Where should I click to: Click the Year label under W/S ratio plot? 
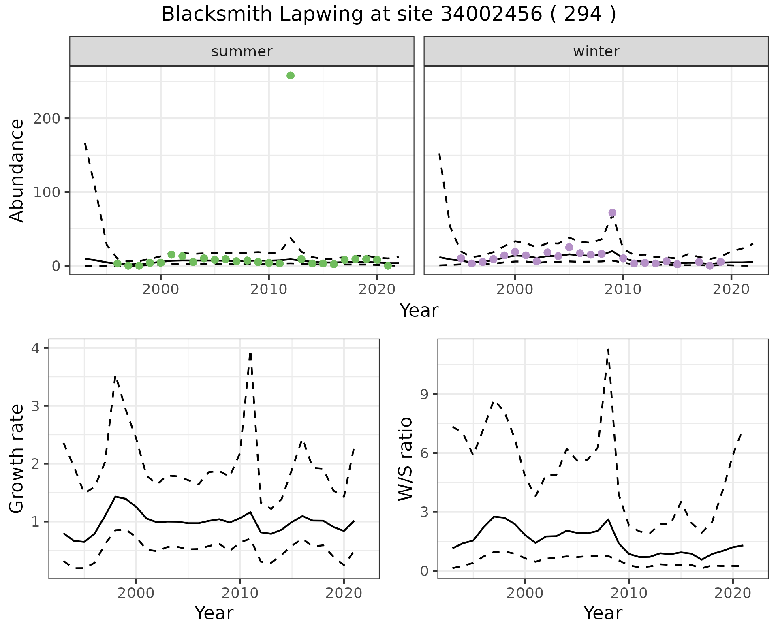pos(603,613)
